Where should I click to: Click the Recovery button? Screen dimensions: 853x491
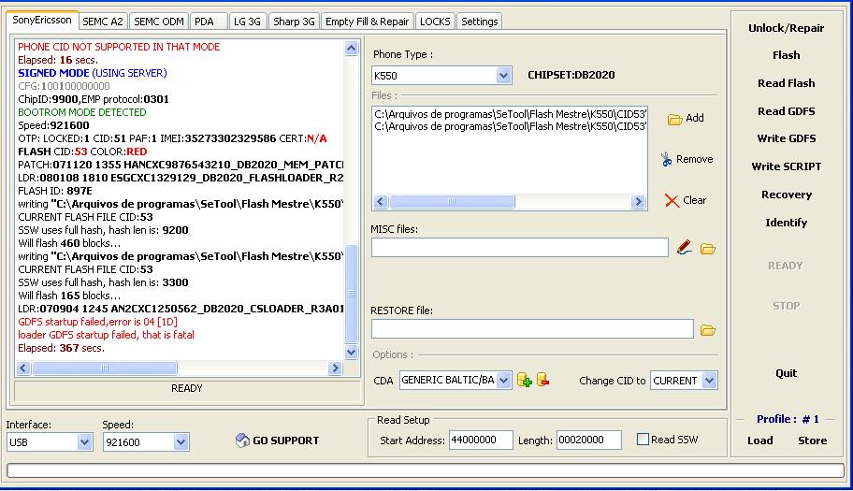tap(786, 195)
